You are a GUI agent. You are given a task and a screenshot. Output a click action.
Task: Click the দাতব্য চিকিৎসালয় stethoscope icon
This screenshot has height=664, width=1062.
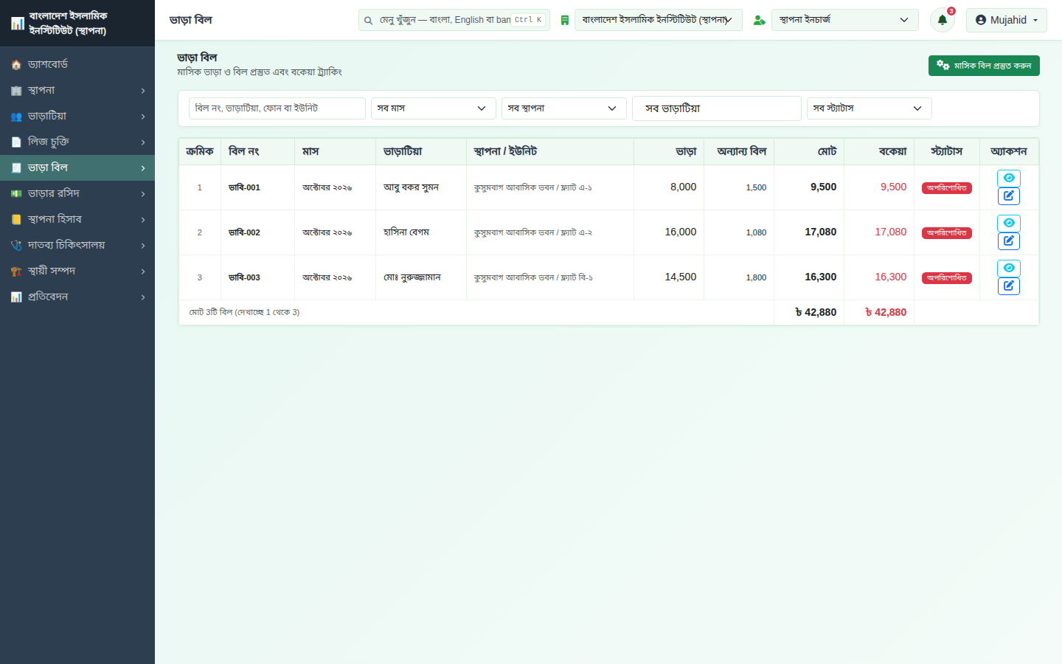[x=16, y=245]
